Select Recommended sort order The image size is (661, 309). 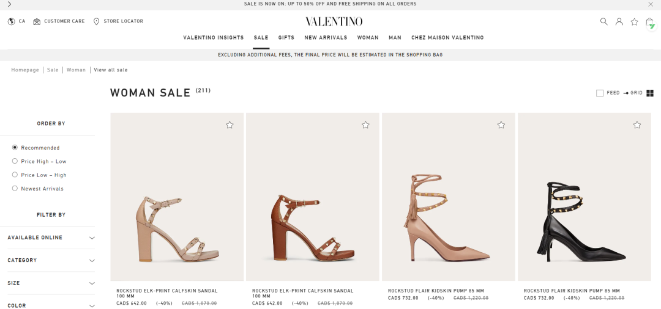(15, 148)
